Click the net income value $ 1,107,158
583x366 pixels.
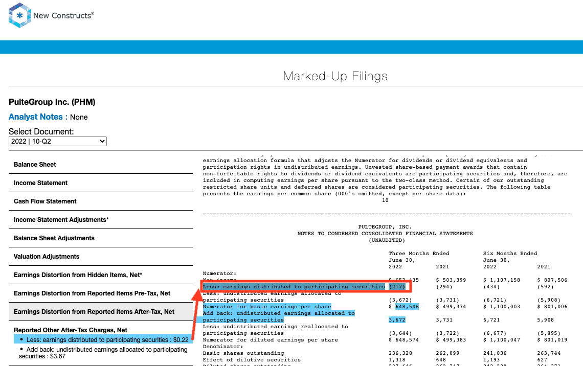click(502, 280)
